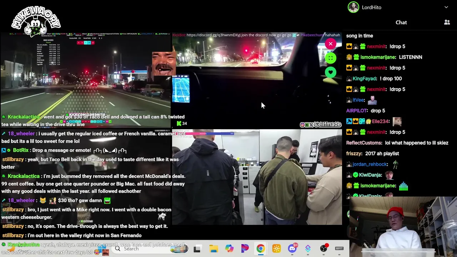Click jordan_rehbock's green emote image
This screenshot has height=257, width=457.
tap(395, 164)
